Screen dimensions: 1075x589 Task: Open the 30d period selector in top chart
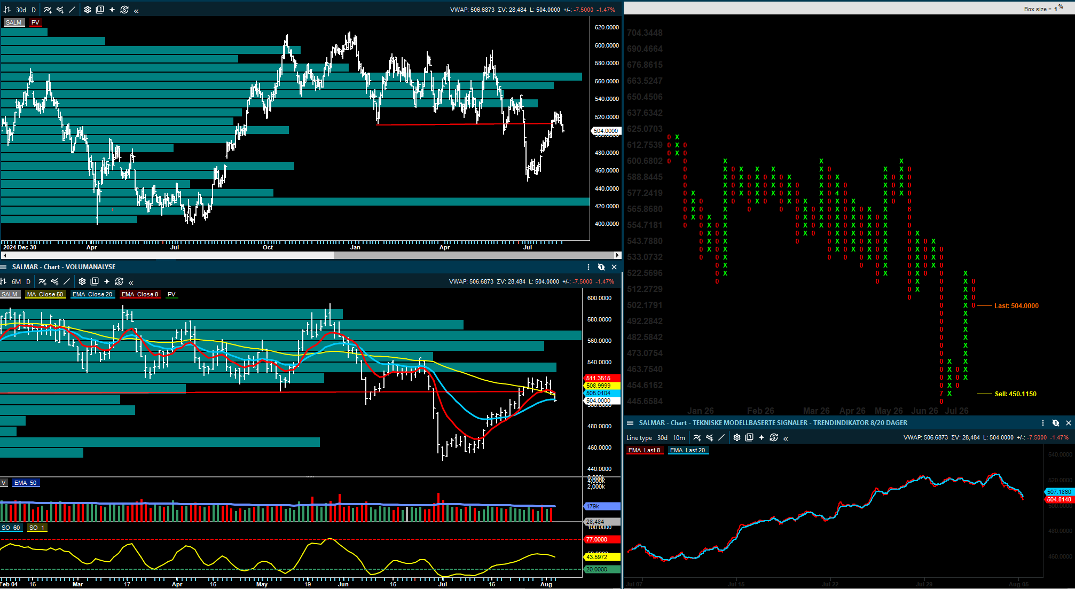[21, 10]
